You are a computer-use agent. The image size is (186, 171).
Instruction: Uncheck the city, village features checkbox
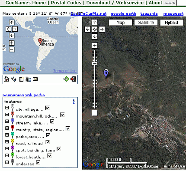pyautogui.click(x=47, y=108)
